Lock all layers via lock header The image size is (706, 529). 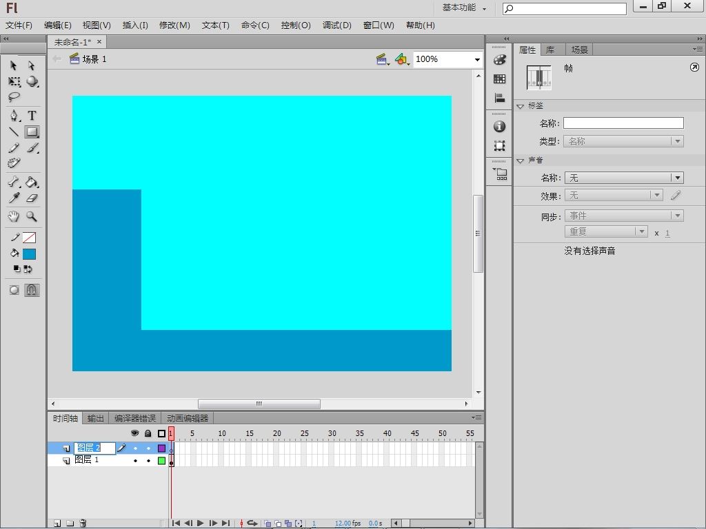click(148, 433)
